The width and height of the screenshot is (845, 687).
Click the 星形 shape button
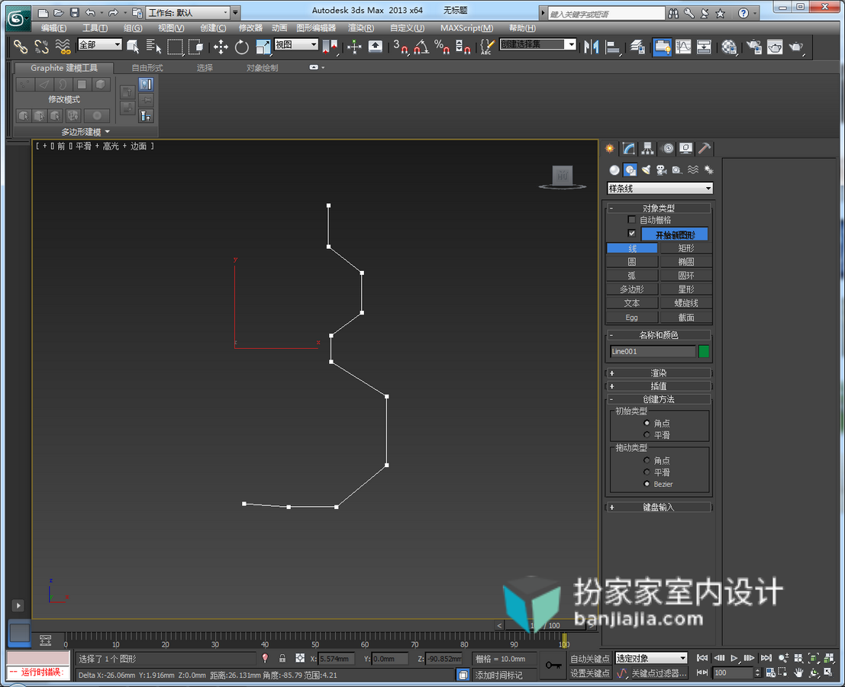pyautogui.click(x=686, y=289)
